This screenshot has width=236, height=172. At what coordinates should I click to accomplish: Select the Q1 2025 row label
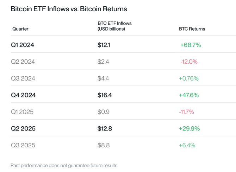click(23, 112)
